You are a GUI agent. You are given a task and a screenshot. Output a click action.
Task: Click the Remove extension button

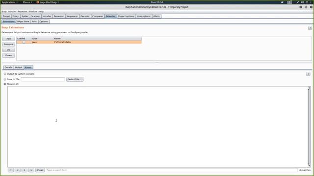tap(8, 44)
